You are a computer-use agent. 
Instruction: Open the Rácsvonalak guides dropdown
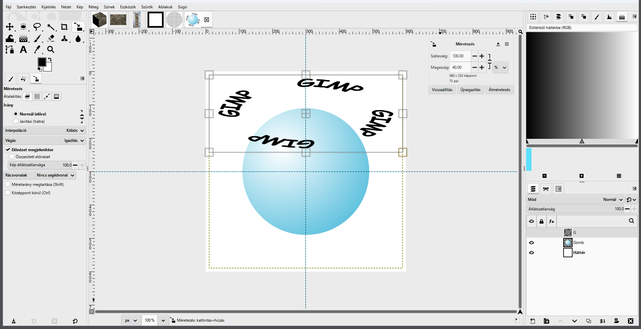click(40, 175)
